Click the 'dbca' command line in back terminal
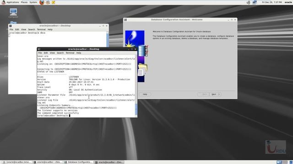Screen dimensions: 293x164 [x=27, y=33]
